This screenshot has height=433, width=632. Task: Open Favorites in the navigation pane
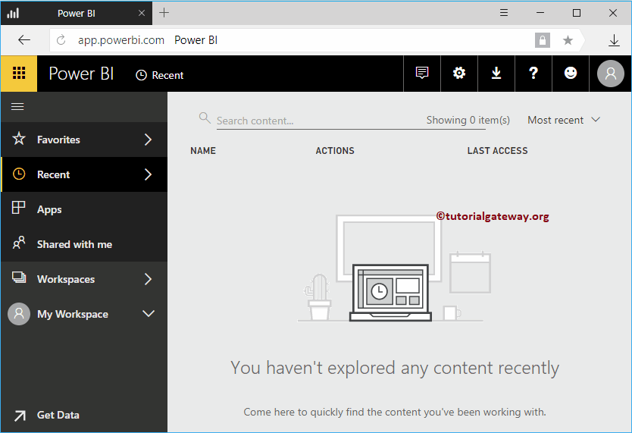tap(84, 140)
